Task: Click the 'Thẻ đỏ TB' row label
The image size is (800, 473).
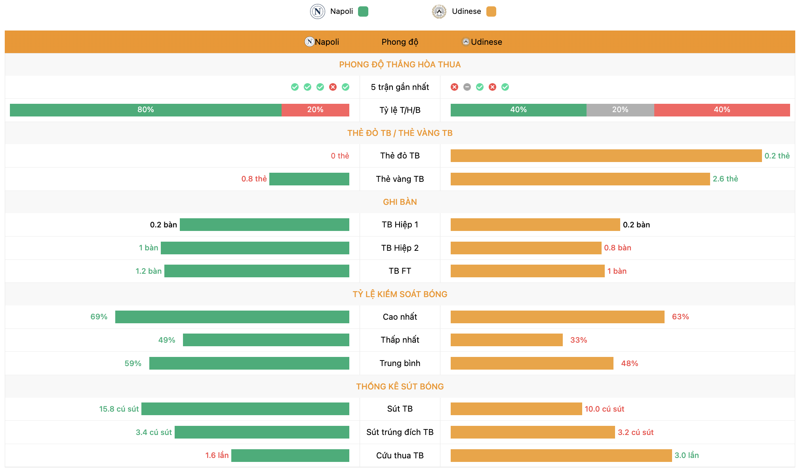Action: pos(400,156)
